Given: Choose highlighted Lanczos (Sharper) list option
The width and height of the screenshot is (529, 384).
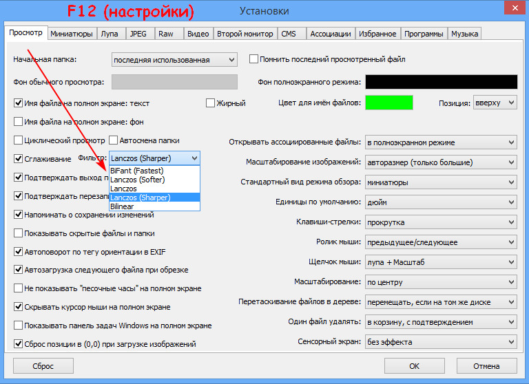Looking at the screenshot, I should pyautogui.click(x=154, y=198).
